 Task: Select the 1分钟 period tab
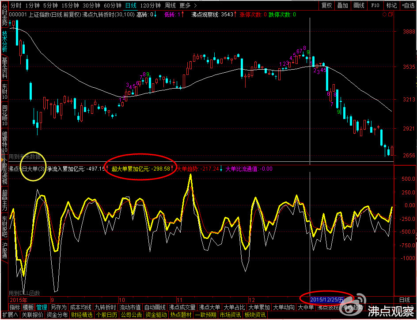coord(32,5)
